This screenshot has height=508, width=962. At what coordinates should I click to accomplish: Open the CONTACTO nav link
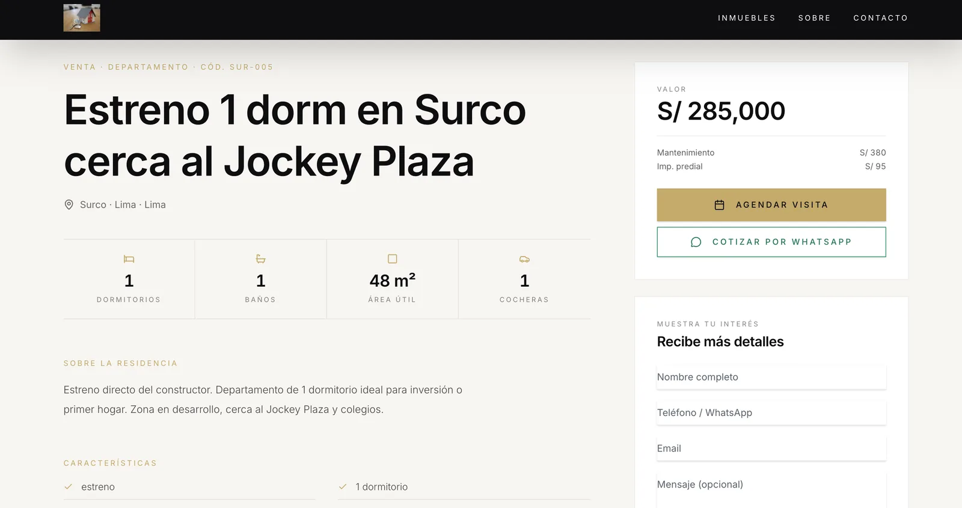pyautogui.click(x=881, y=18)
